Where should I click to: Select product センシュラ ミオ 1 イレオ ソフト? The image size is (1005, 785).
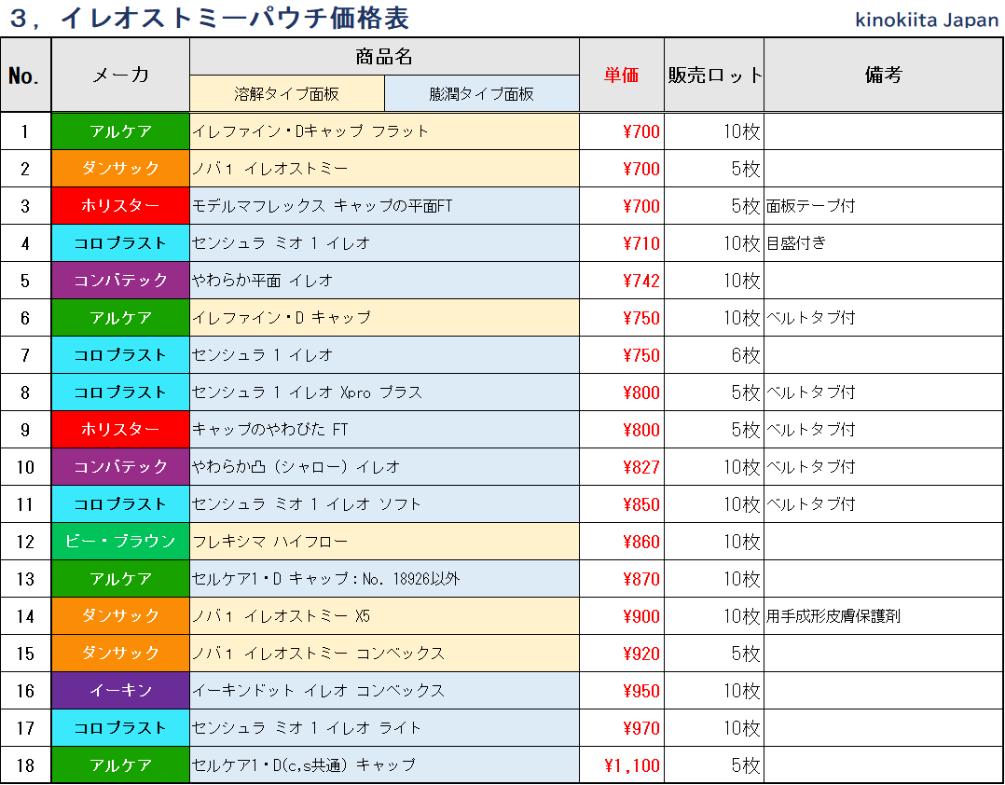[384, 503]
